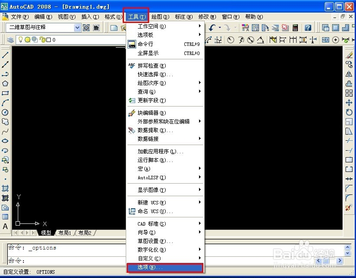Expand the 自定义(C) submenu

(x=165, y=259)
